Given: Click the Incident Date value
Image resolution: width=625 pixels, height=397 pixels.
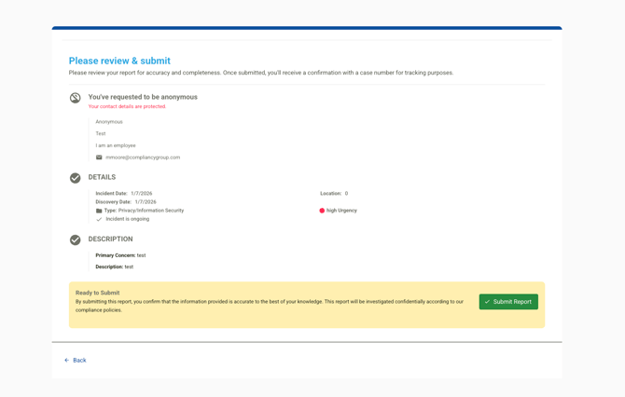Looking at the screenshot, I should [141, 194].
